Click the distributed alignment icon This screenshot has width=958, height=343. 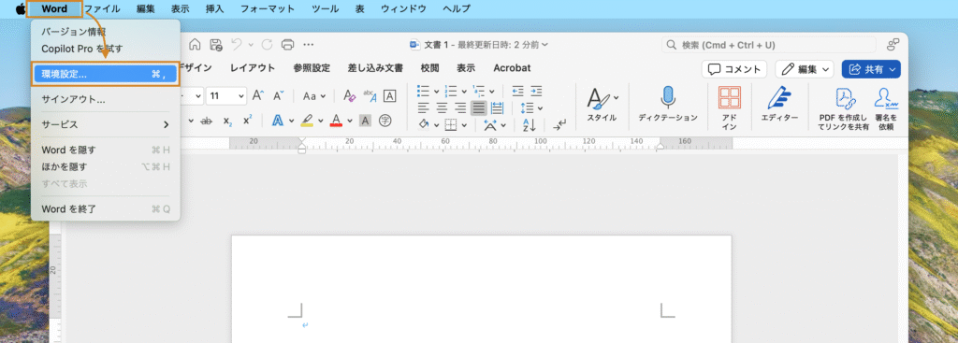click(498, 108)
